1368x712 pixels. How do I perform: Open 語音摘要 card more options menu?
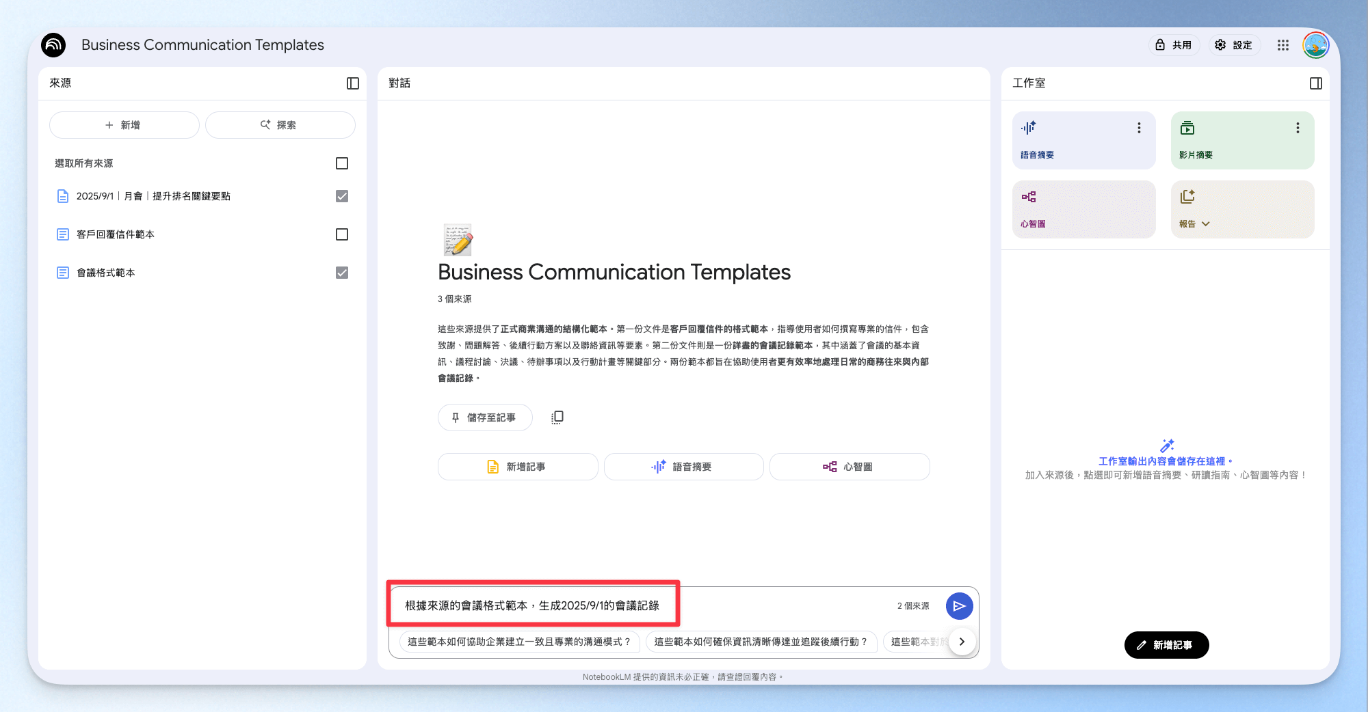tap(1139, 128)
